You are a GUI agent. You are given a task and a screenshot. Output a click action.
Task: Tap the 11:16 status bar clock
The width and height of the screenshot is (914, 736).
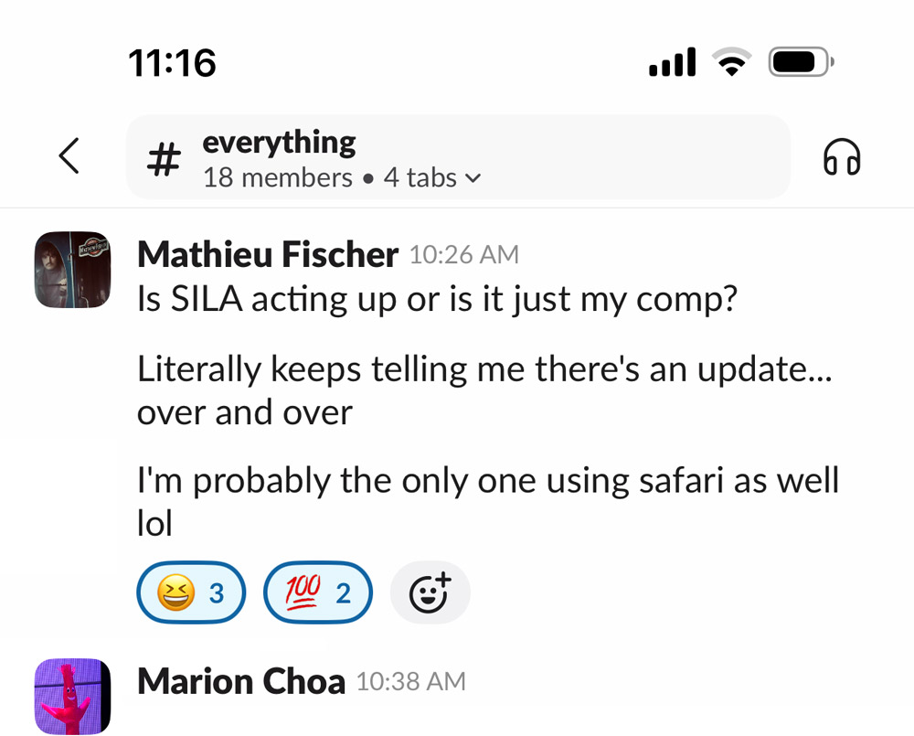coord(173,63)
